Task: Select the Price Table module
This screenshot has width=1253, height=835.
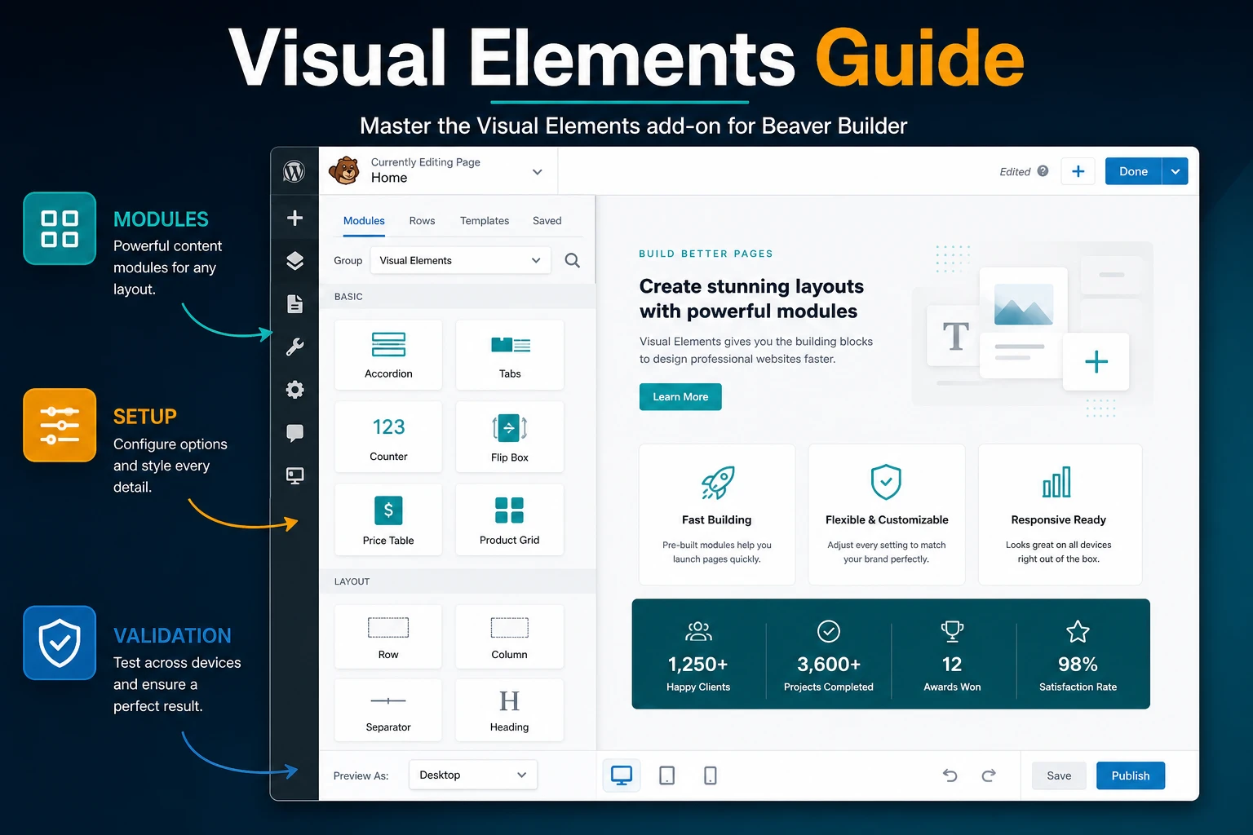Action: click(388, 519)
